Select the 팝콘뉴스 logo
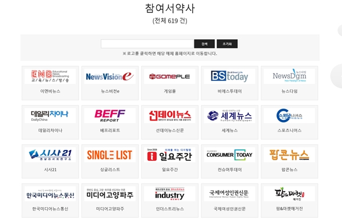 [289, 155]
